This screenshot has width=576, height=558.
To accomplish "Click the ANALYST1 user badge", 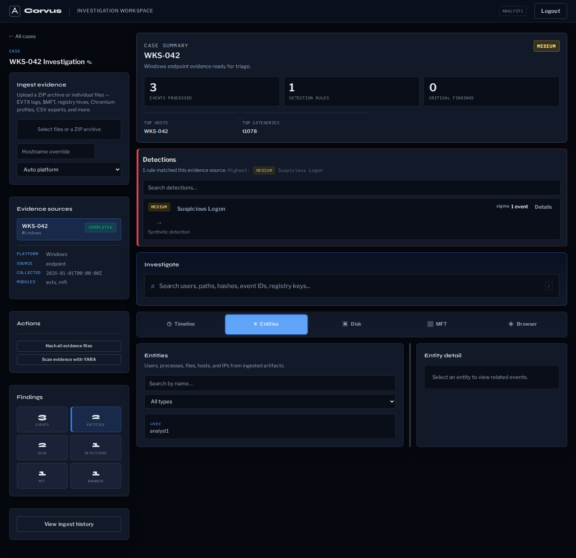I will pyautogui.click(x=513, y=11).
